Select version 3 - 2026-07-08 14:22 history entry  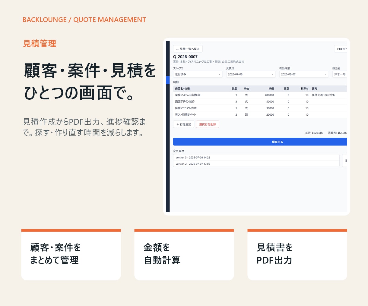coord(256,158)
